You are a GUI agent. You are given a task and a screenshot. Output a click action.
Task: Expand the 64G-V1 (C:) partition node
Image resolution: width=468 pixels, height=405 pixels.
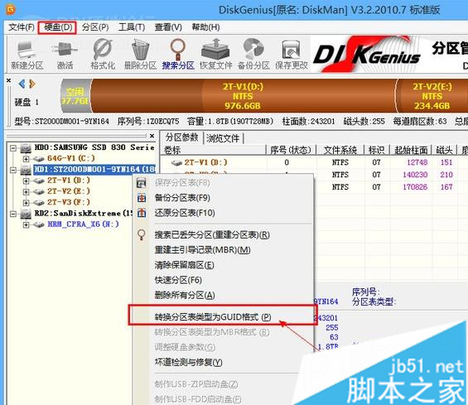tap(27, 159)
